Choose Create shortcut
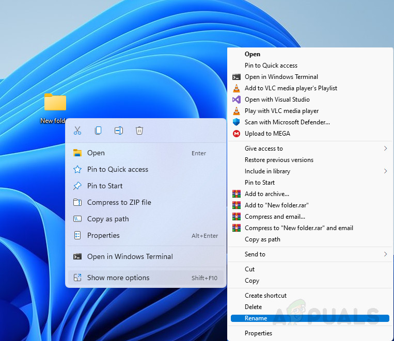 coord(265,296)
